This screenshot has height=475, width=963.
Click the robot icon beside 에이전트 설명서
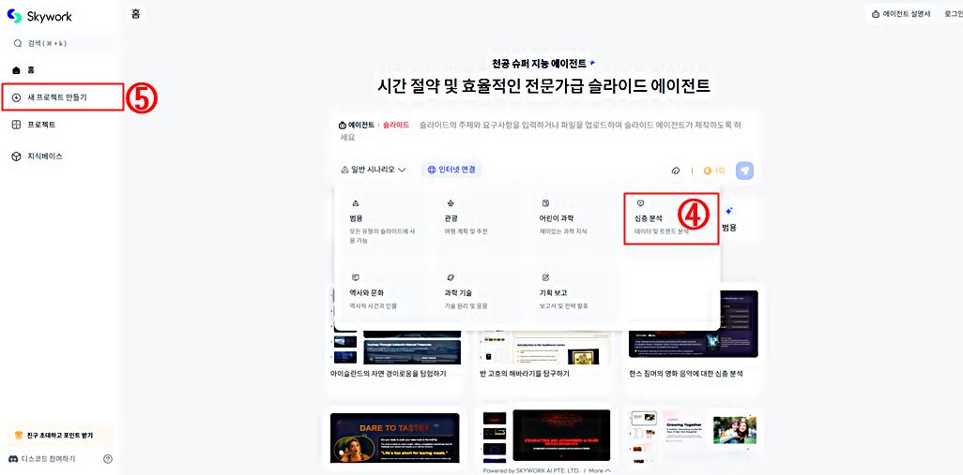[876, 13]
